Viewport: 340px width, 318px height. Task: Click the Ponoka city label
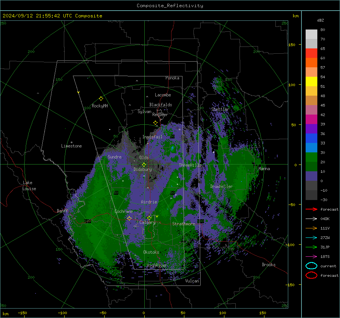[x=172, y=78]
